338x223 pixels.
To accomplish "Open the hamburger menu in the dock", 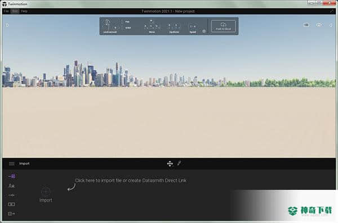I will (x=12, y=164).
